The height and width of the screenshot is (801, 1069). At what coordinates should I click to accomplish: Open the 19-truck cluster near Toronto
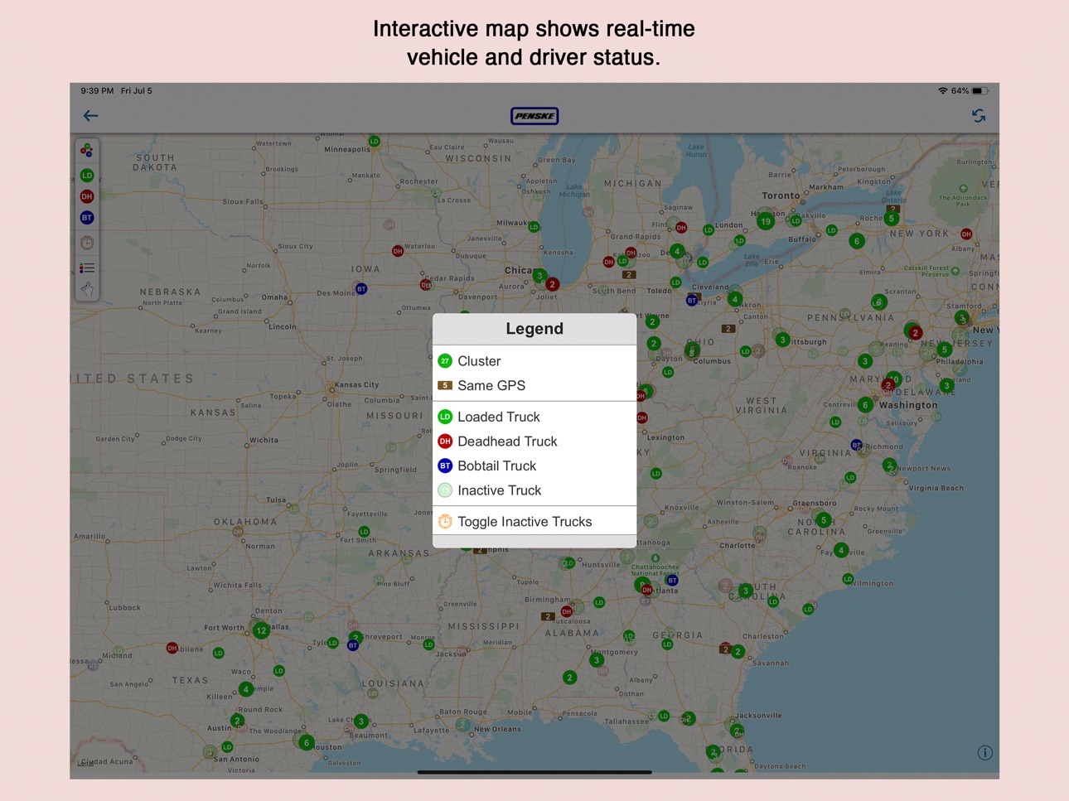pos(766,221)
